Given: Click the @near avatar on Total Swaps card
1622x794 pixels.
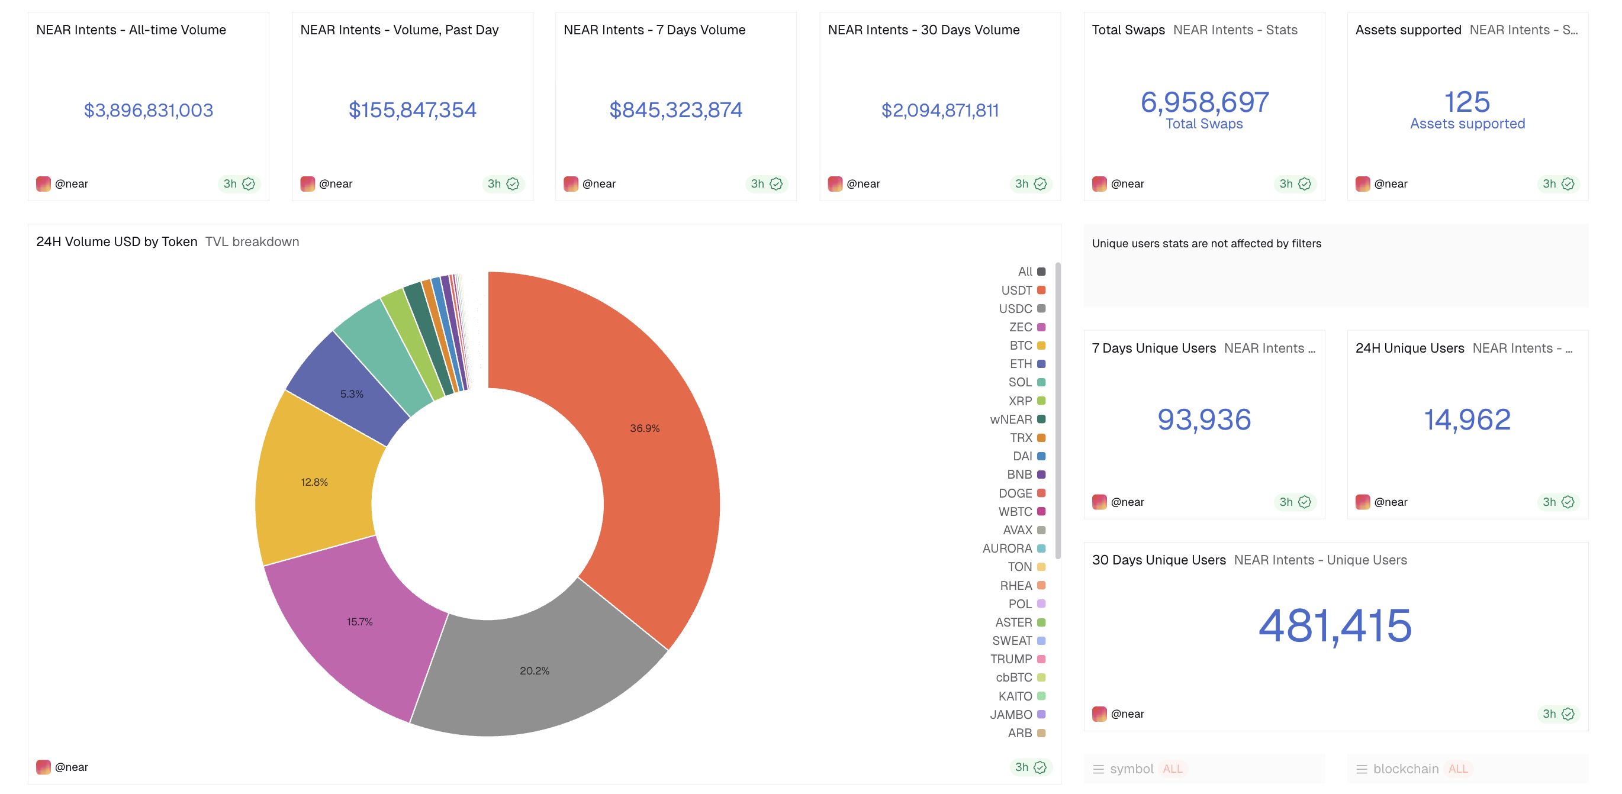Looking at the screenshot, I should click(1100, 184).
